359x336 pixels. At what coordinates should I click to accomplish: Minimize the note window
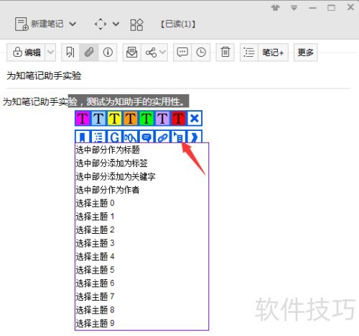tap(312, 8)
